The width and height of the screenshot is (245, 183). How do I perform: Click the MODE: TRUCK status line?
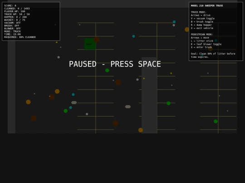click(12, 31)
